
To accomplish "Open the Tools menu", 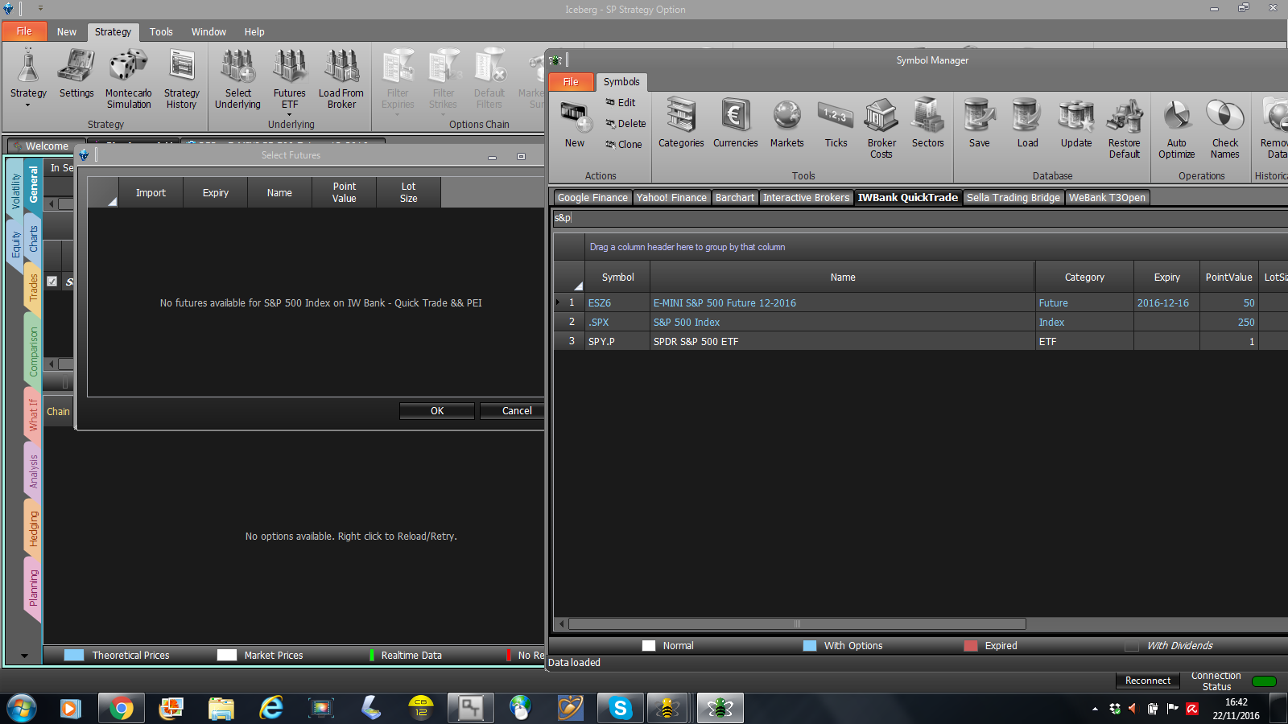I will point(161,32).
